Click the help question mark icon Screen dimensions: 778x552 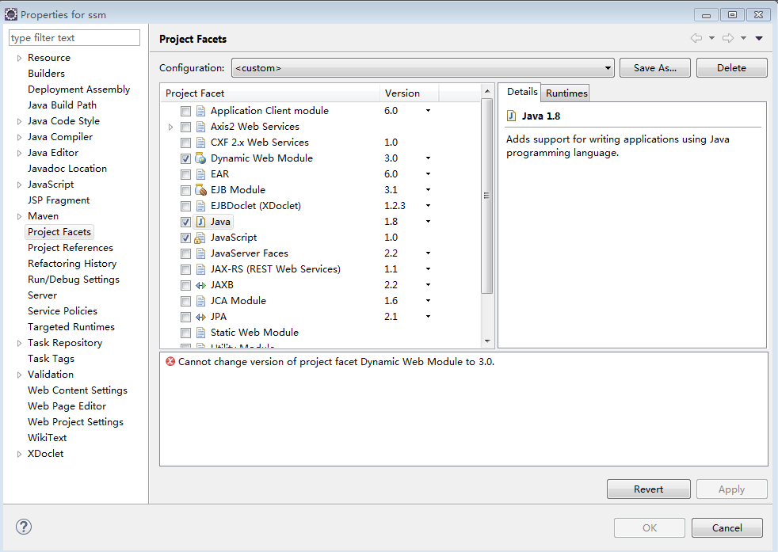coord(24,527)
